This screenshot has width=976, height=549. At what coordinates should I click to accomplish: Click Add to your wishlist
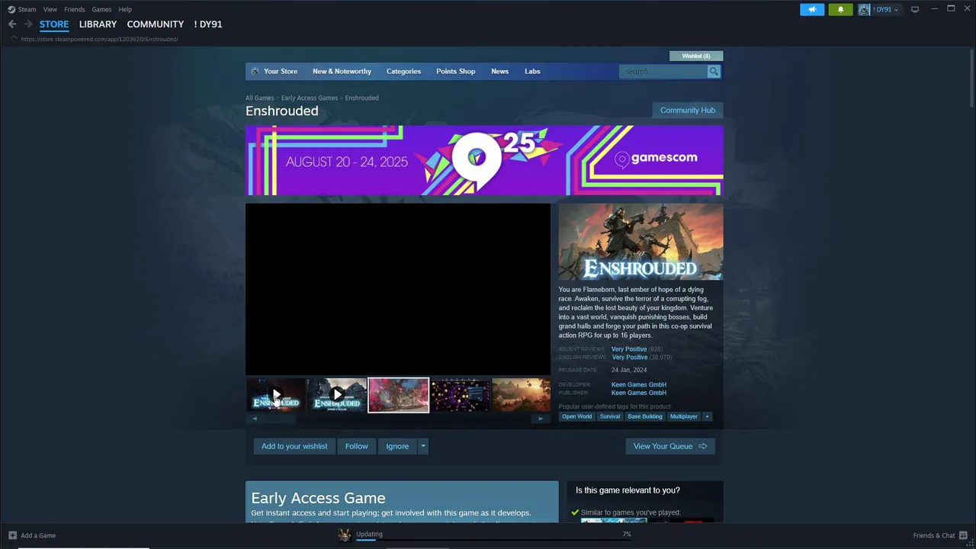click(294, 446)
